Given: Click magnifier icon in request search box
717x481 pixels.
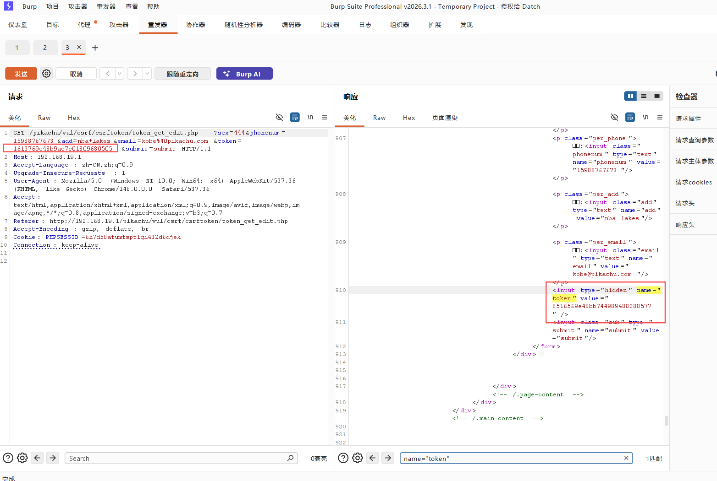Looking at the screenshot, I should point(290,458).
